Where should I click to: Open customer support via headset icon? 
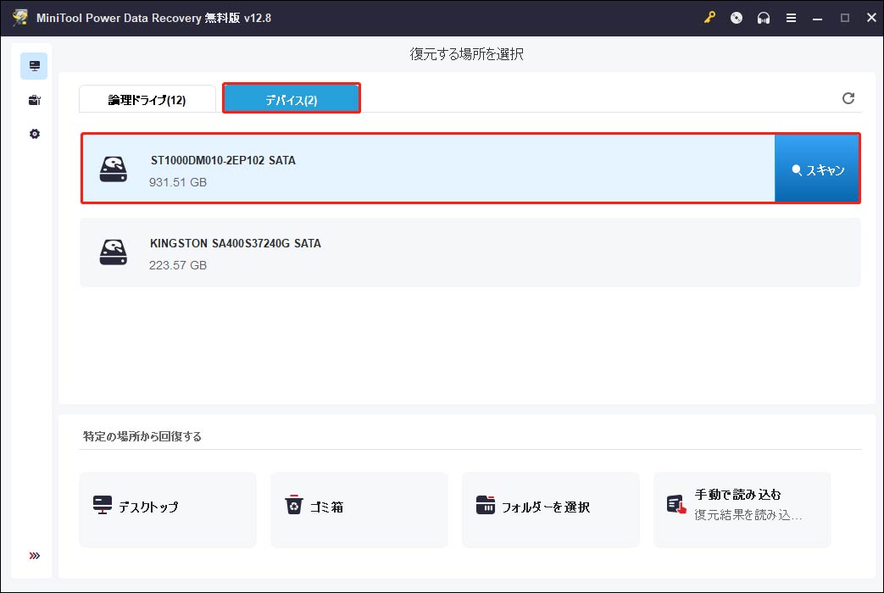coord(763,17)
